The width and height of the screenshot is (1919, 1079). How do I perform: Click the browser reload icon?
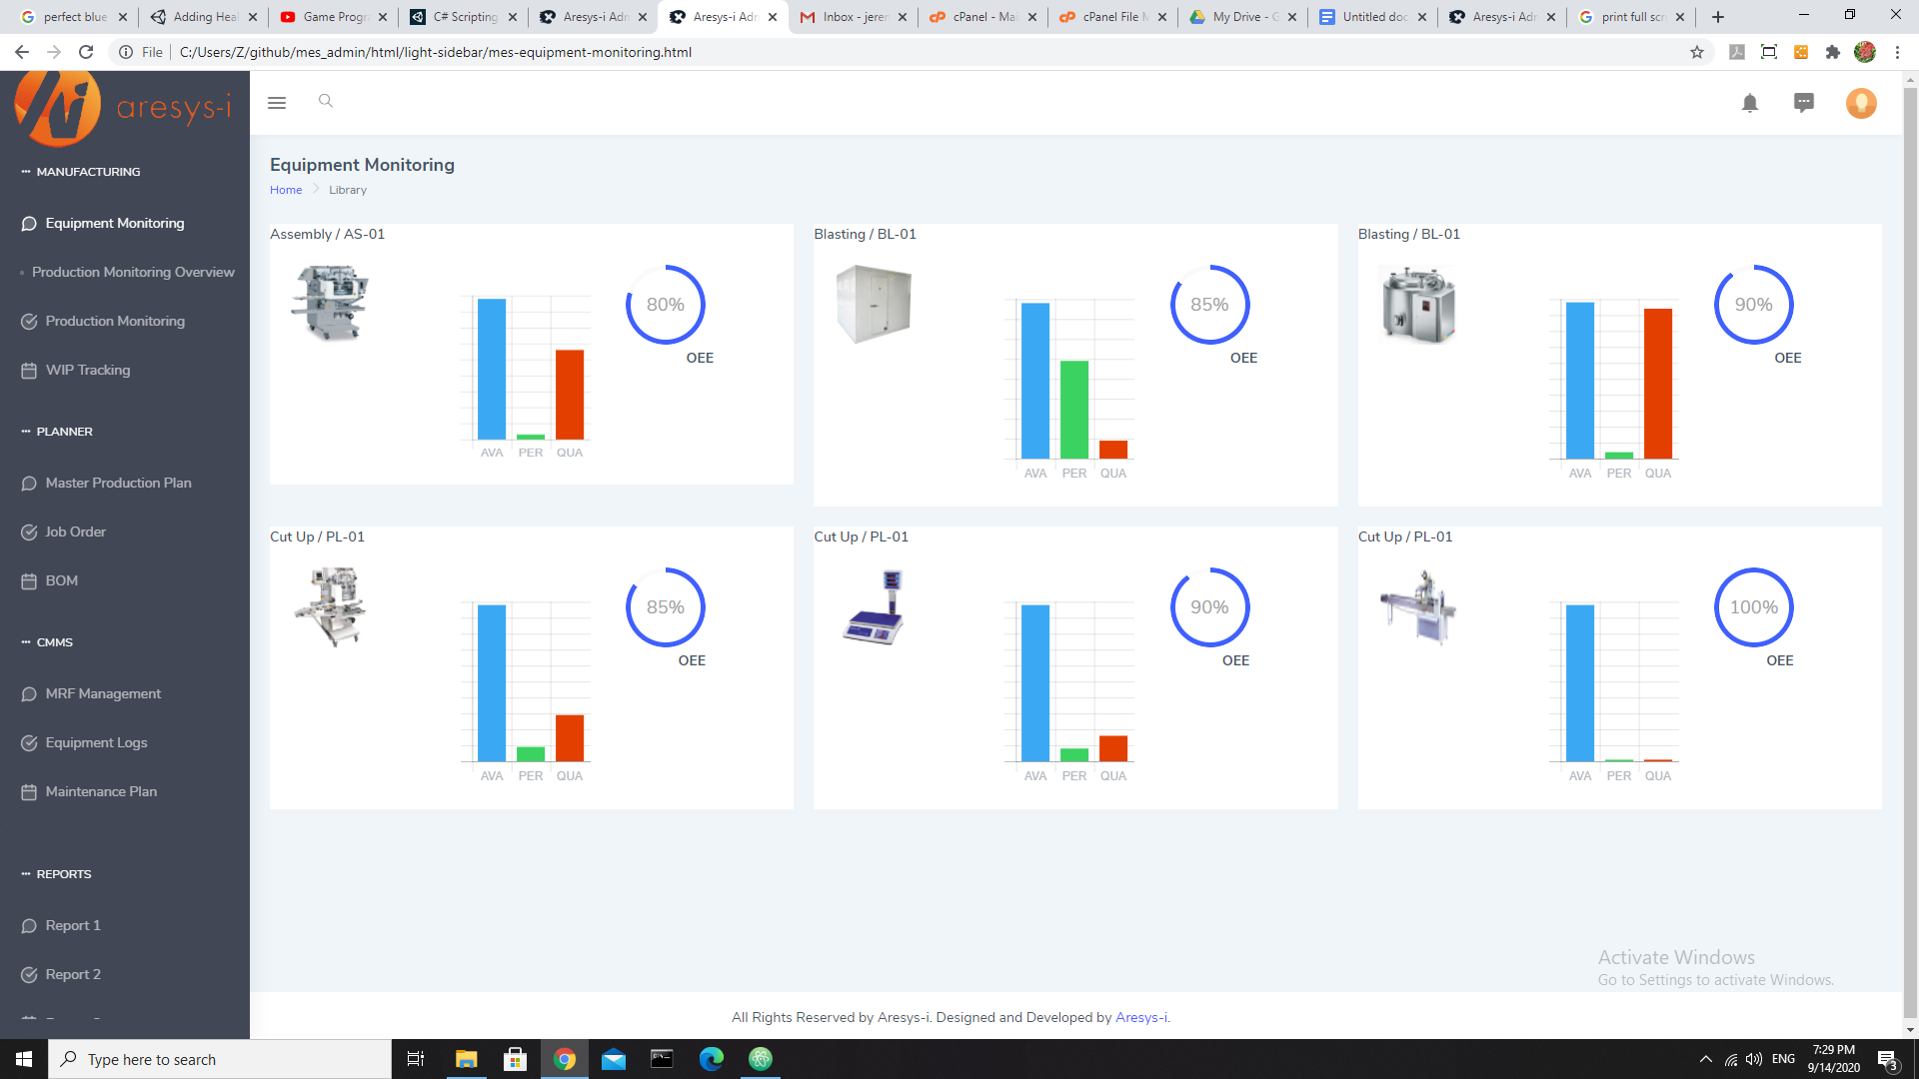[86, 52]
